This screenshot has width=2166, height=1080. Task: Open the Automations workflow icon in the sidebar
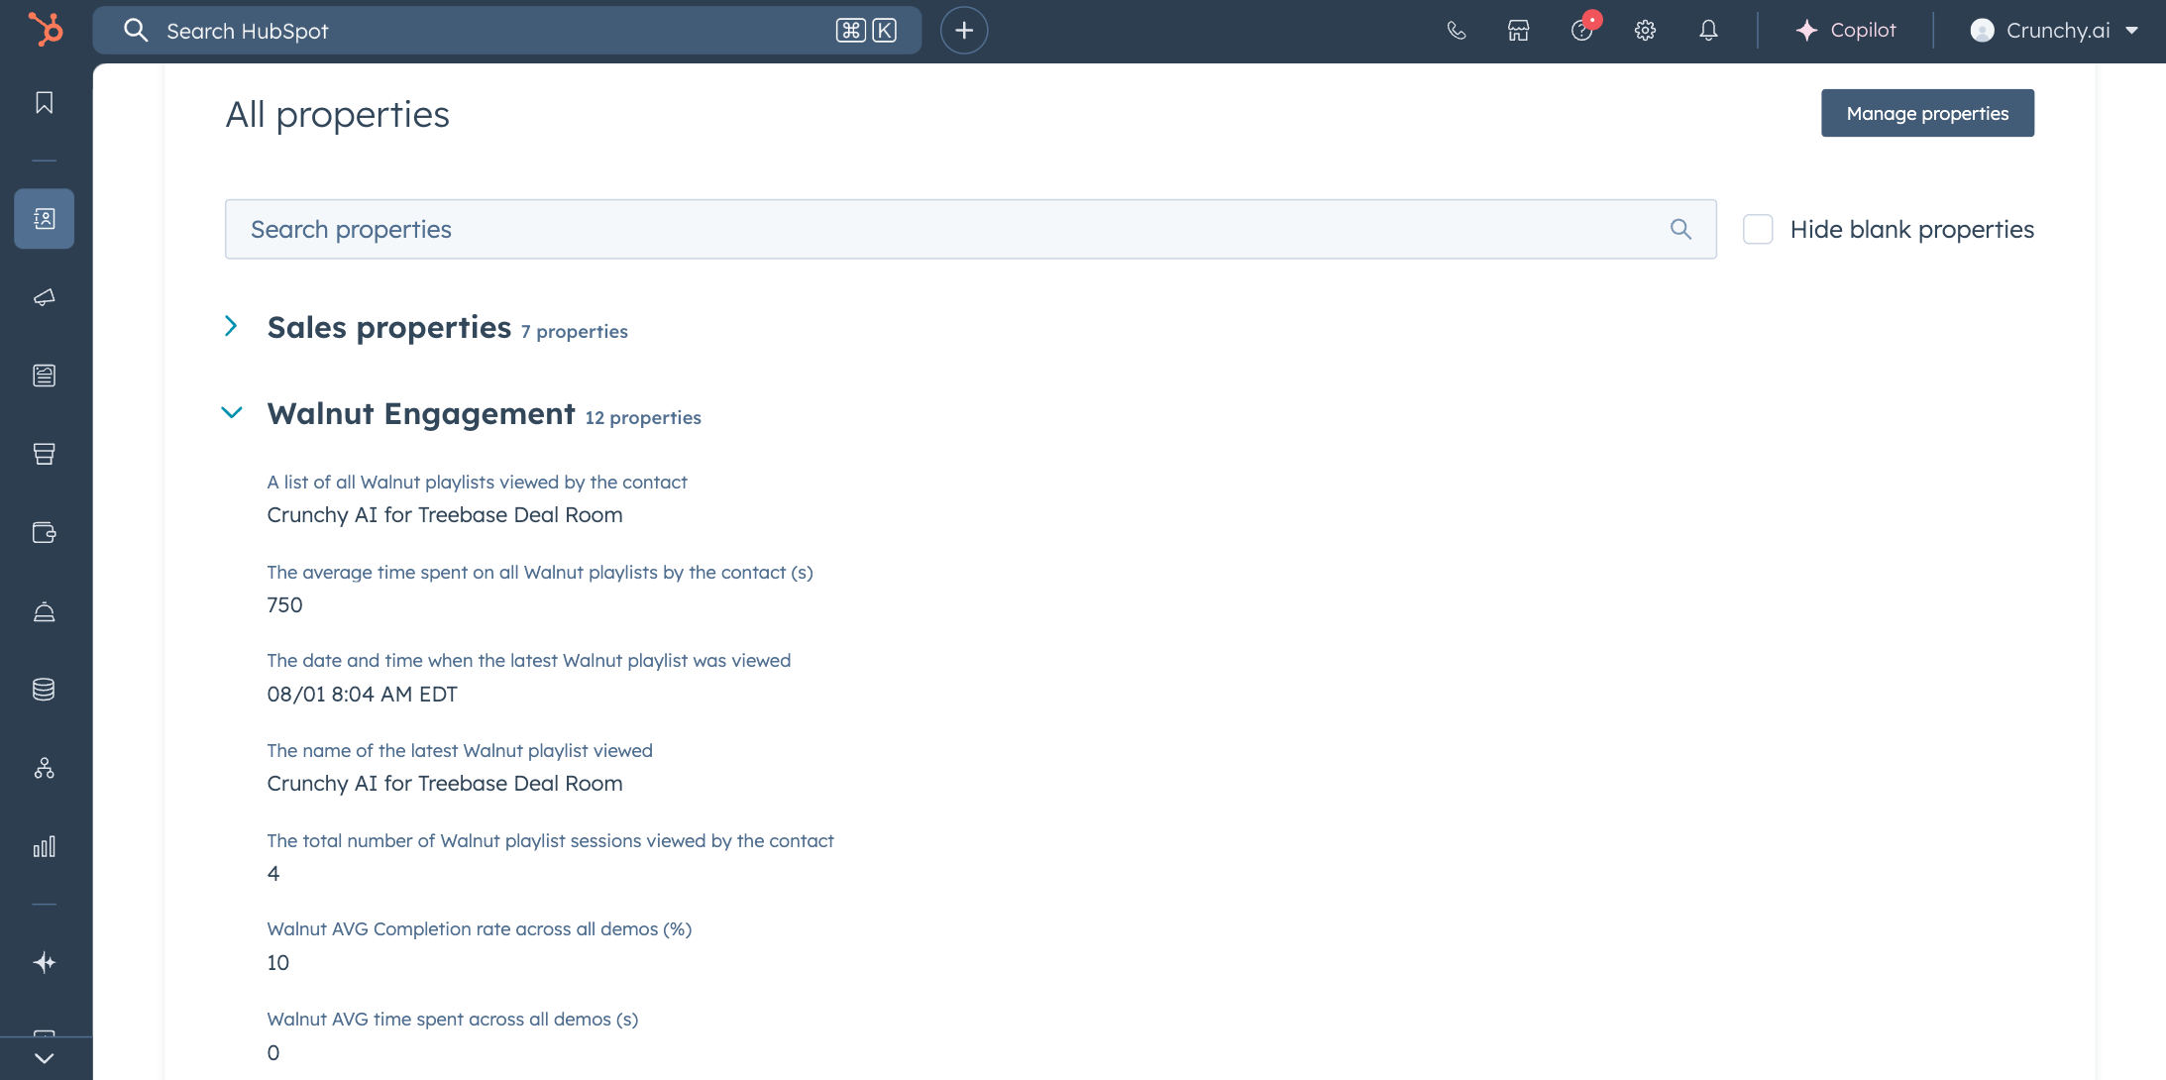pos(44,768)
